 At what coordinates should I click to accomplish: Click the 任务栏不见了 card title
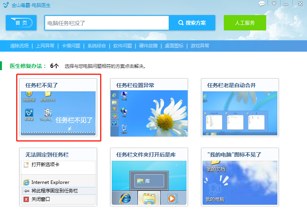point(42,85)
